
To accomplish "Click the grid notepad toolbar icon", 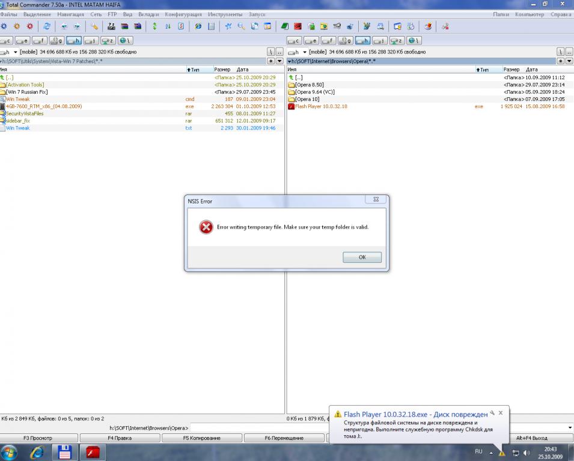I will 211,26.
